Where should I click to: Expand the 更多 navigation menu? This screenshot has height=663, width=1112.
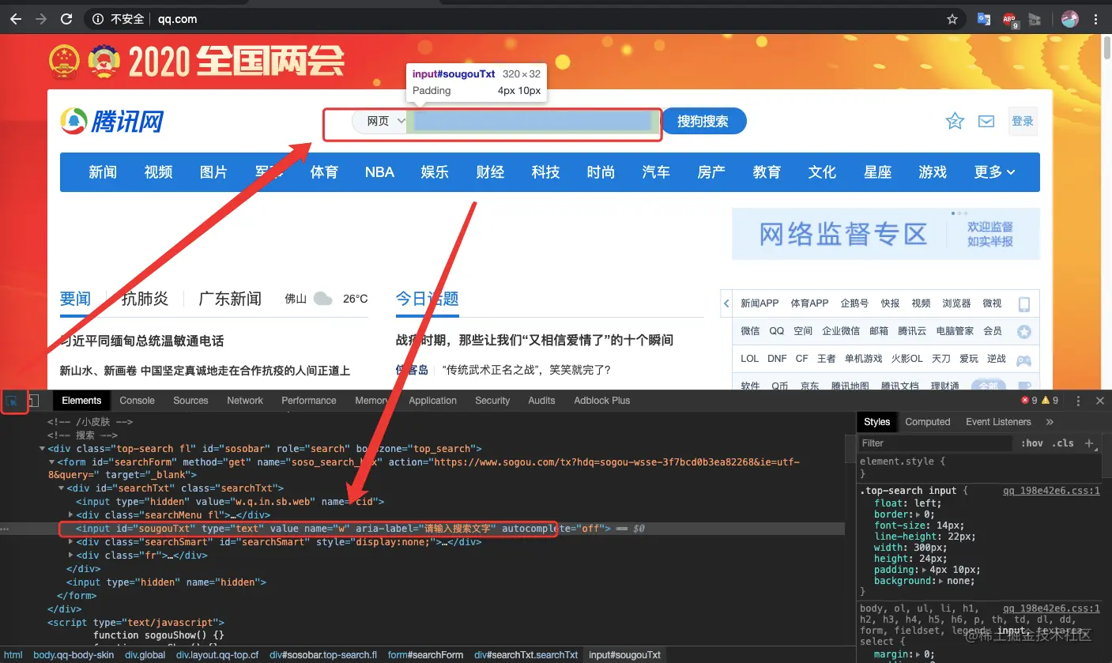[995, 172]
